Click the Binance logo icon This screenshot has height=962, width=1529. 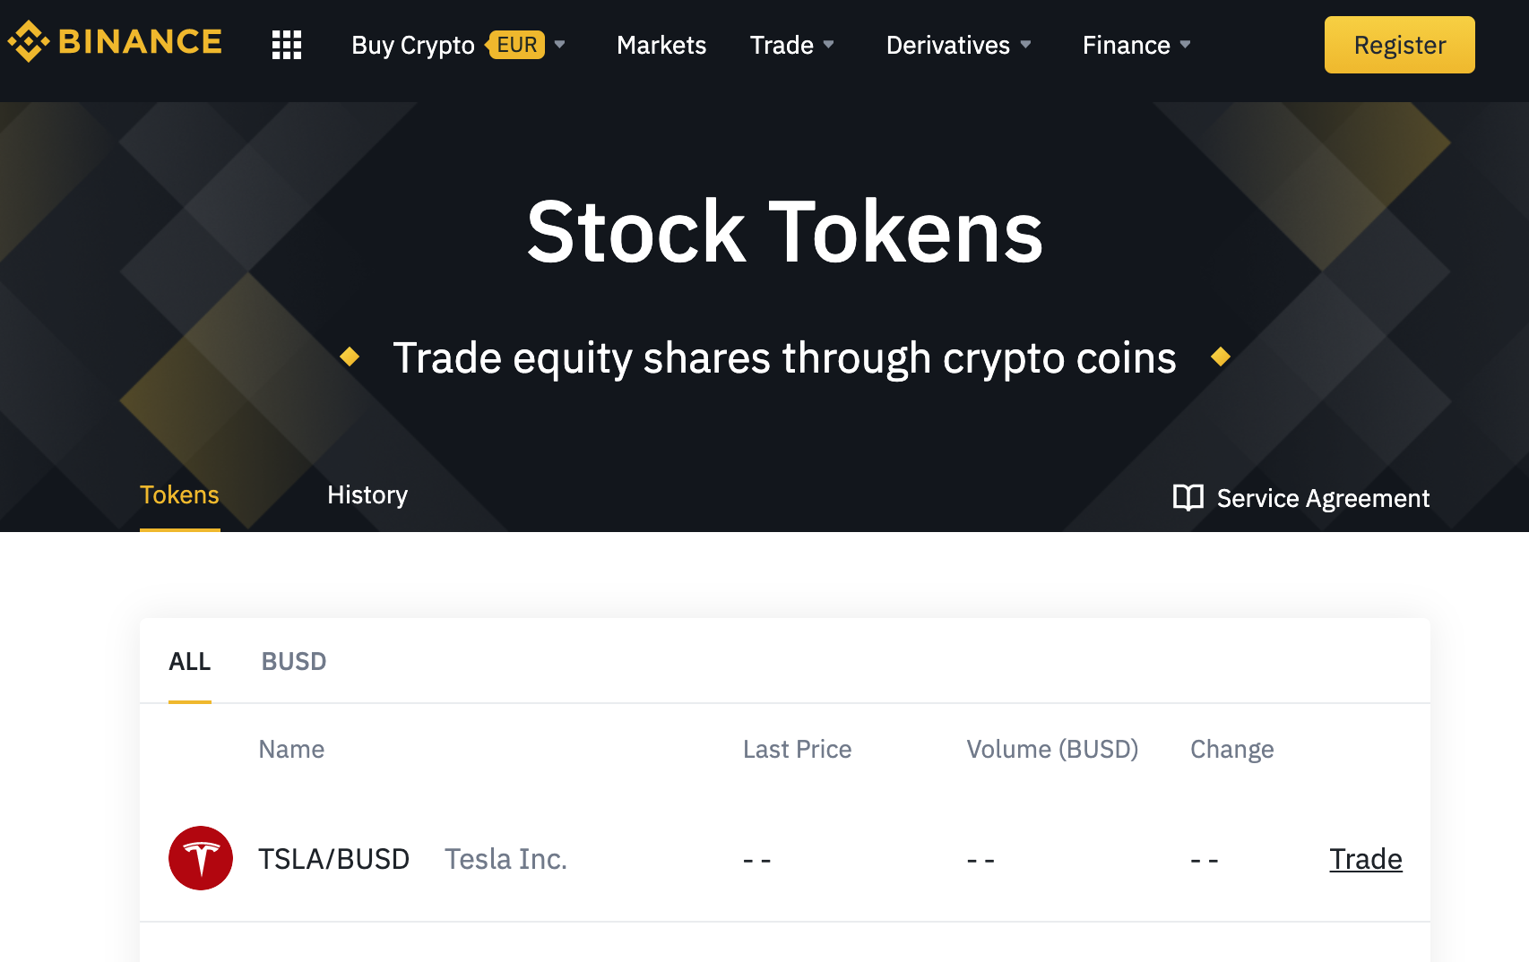(28, 42)
